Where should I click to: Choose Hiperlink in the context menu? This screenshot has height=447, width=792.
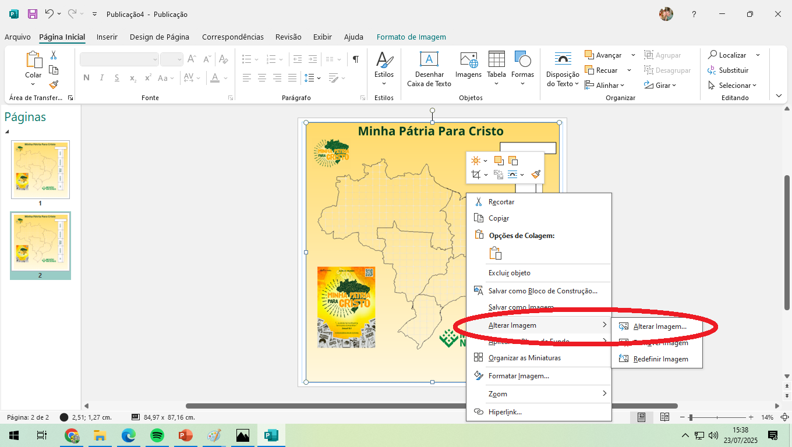(x=539, y=412)
